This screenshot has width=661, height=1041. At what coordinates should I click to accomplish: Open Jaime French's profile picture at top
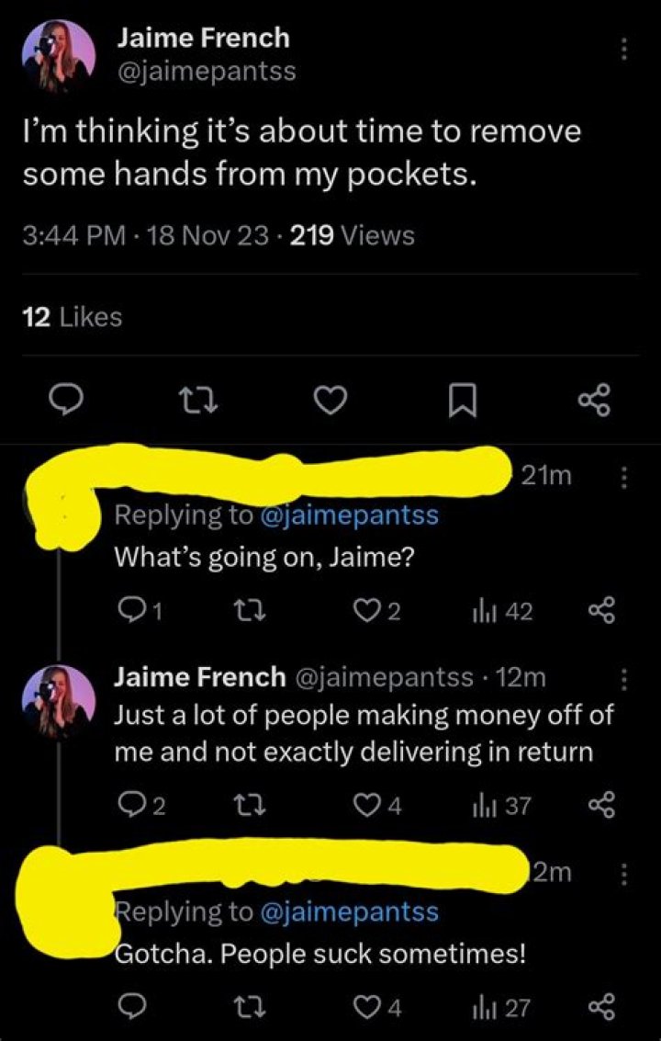click(x=57, y=58)
